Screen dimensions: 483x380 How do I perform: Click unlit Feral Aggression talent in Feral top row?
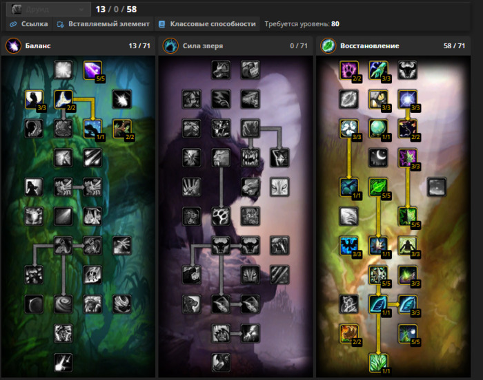[250, 70]
